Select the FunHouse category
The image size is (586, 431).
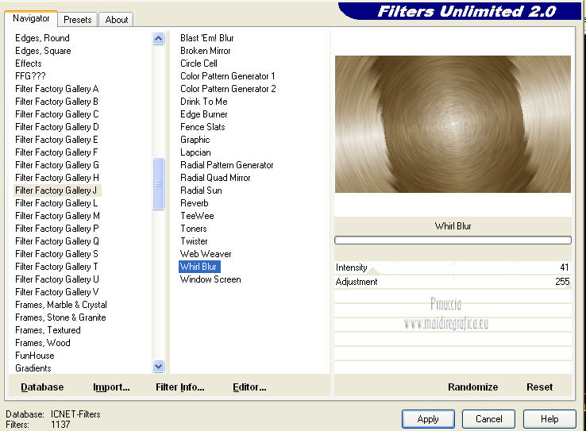(35, 356)
